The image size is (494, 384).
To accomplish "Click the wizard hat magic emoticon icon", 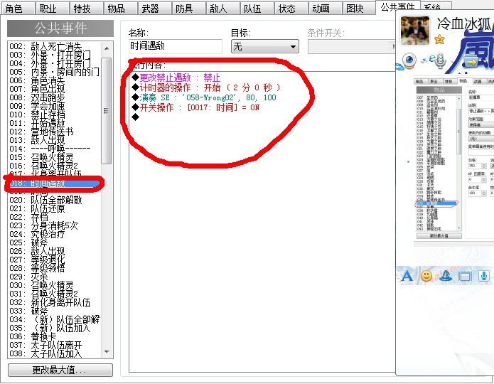I will pyautogui.click(x=446, y=276).
